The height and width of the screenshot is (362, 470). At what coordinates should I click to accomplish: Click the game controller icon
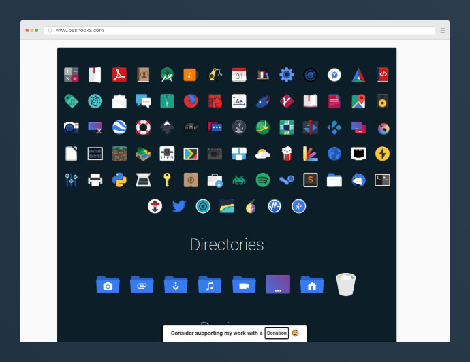point(191,127)
